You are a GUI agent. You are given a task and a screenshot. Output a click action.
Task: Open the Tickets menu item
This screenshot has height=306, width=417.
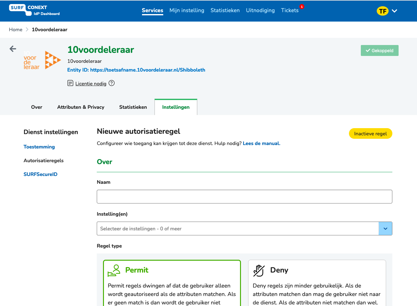[290, 10]
